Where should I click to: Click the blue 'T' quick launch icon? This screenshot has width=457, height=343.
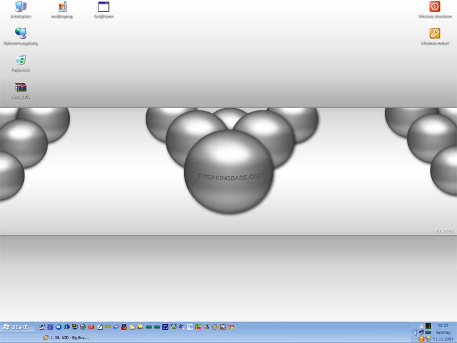[x=182, y=327]
